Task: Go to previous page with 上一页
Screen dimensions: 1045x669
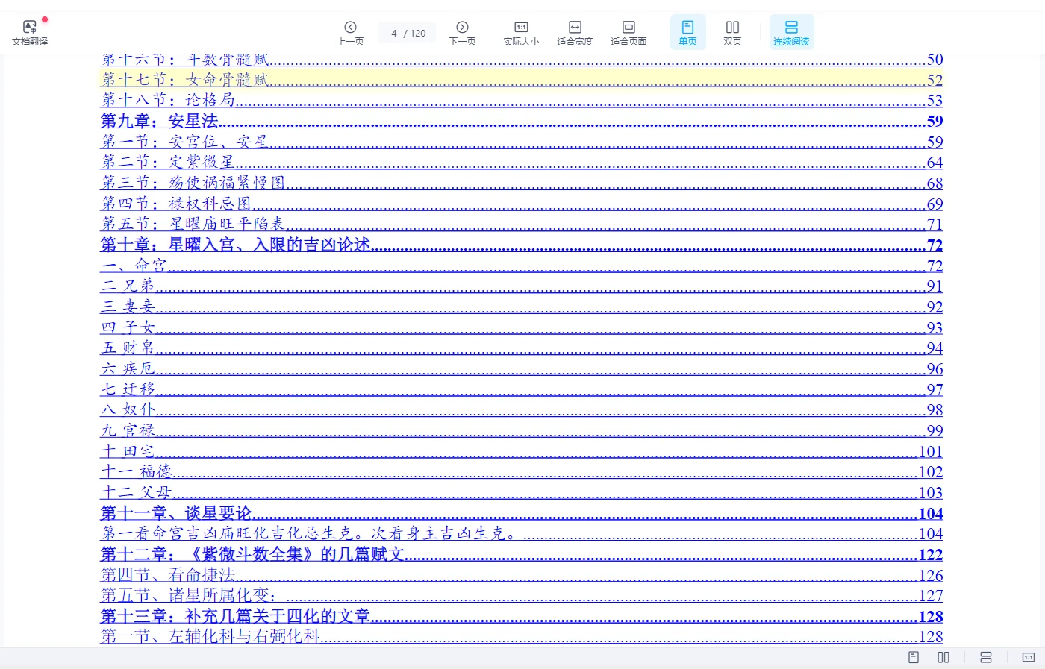Action: 350,34
